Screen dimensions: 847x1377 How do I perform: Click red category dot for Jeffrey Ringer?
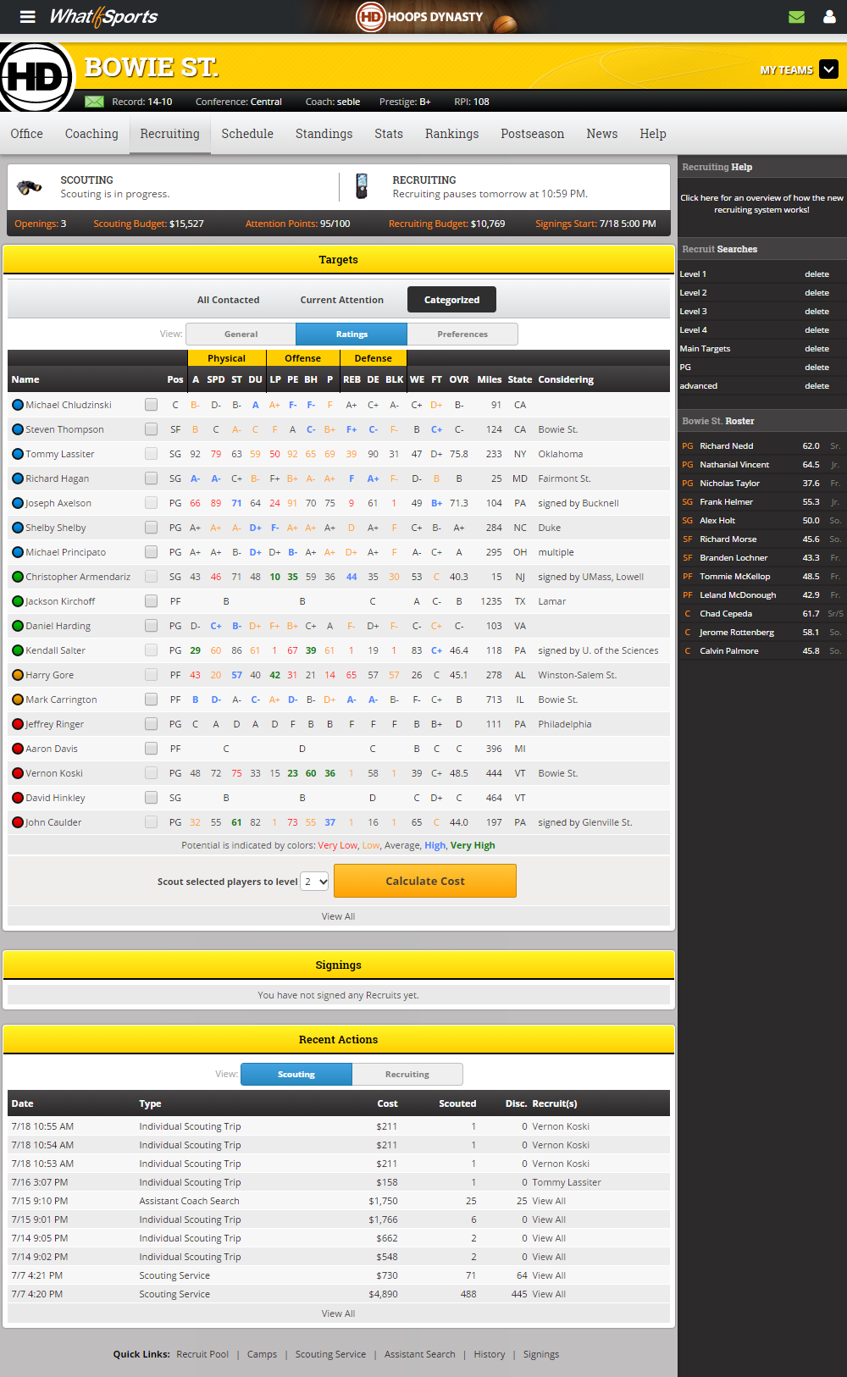pos(18,724)
